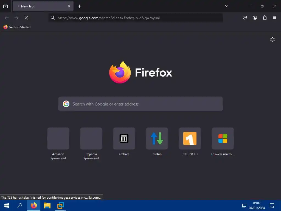Minimize the Firefox window
This screenshot has width=281, height=211.
(249, 6)
